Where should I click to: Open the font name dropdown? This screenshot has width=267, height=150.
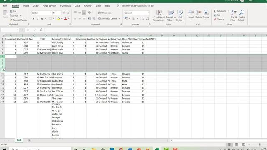(x=51, y=13)
